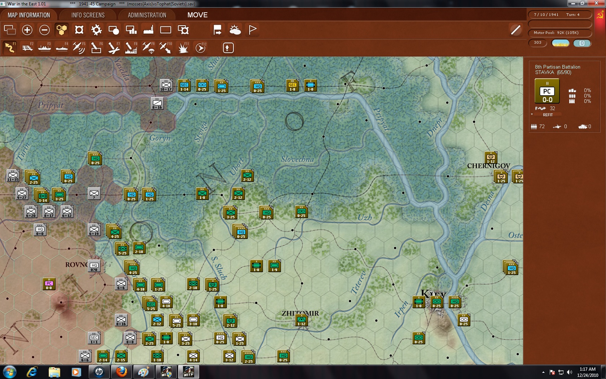The height and width of the screenshot is (379, 606).
Task: Click the PC 0-0 counter in unit panel
Action: click(x=547, y=91)
